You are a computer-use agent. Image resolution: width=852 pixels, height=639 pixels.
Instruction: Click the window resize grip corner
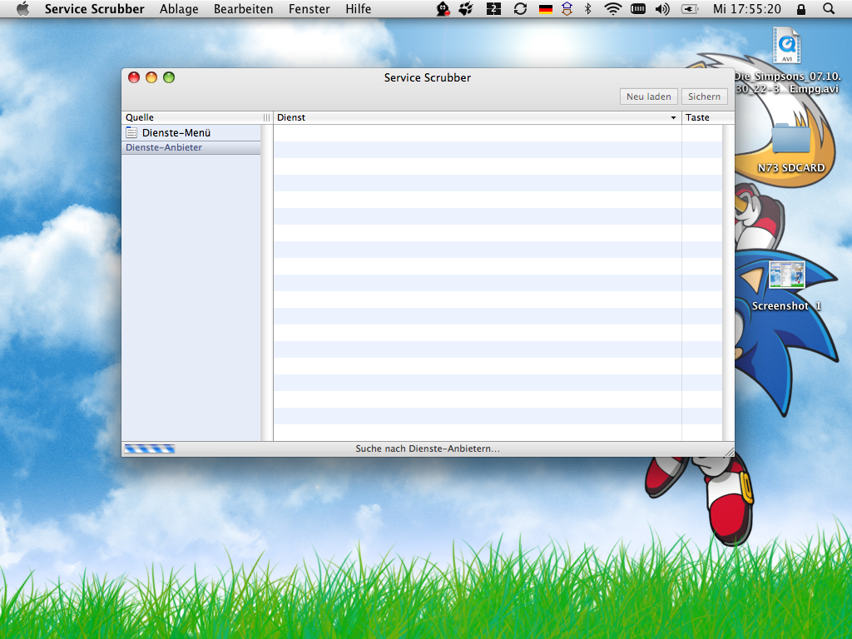click(729, 451)
